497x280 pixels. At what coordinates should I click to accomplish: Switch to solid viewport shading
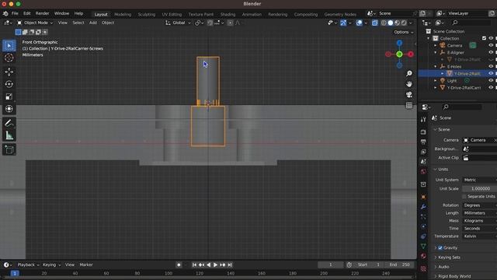(x=391, y=23)
